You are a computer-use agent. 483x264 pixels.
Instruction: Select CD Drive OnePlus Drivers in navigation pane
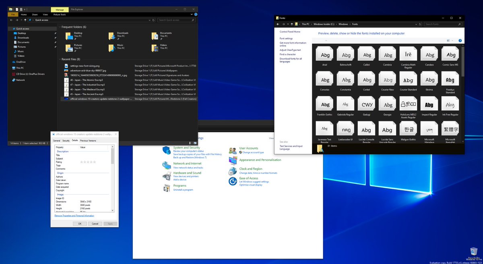[28, 74]
